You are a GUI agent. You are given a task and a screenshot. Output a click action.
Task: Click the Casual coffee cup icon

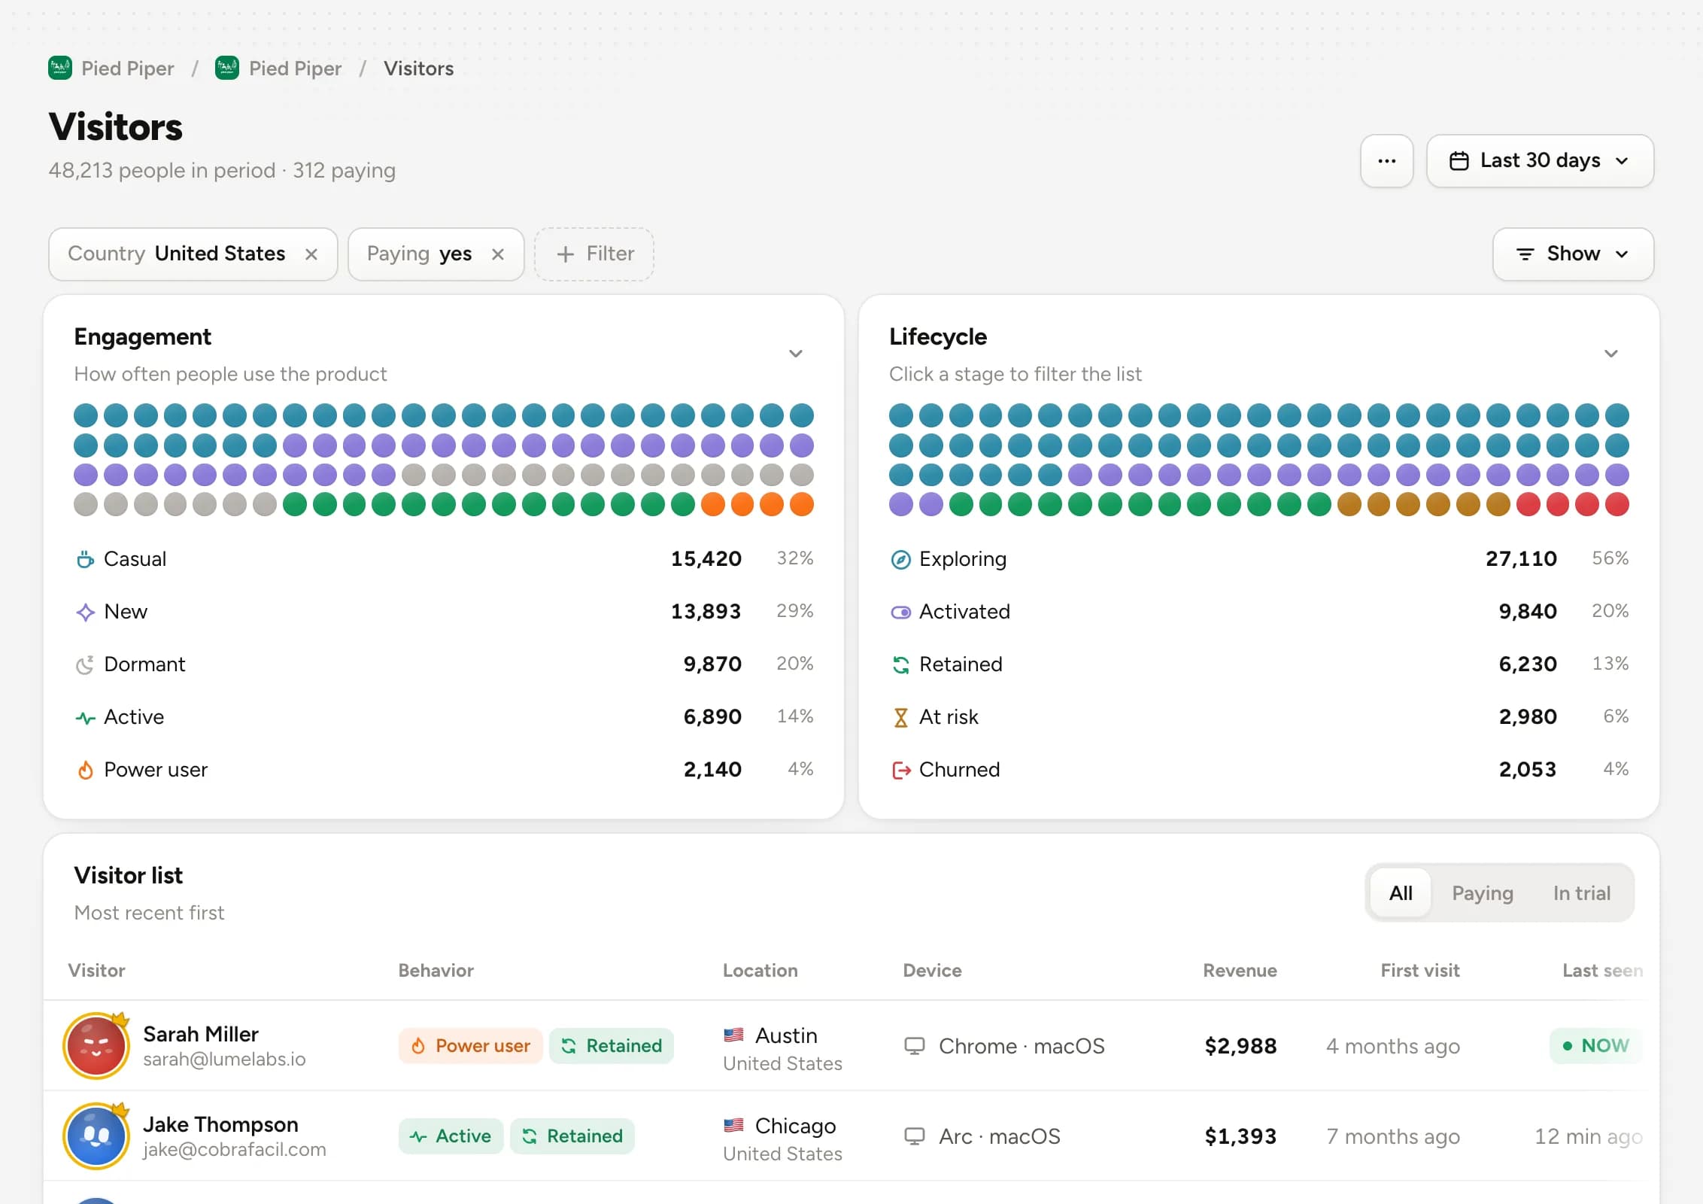pyautogui.click(x=85, y=559)
